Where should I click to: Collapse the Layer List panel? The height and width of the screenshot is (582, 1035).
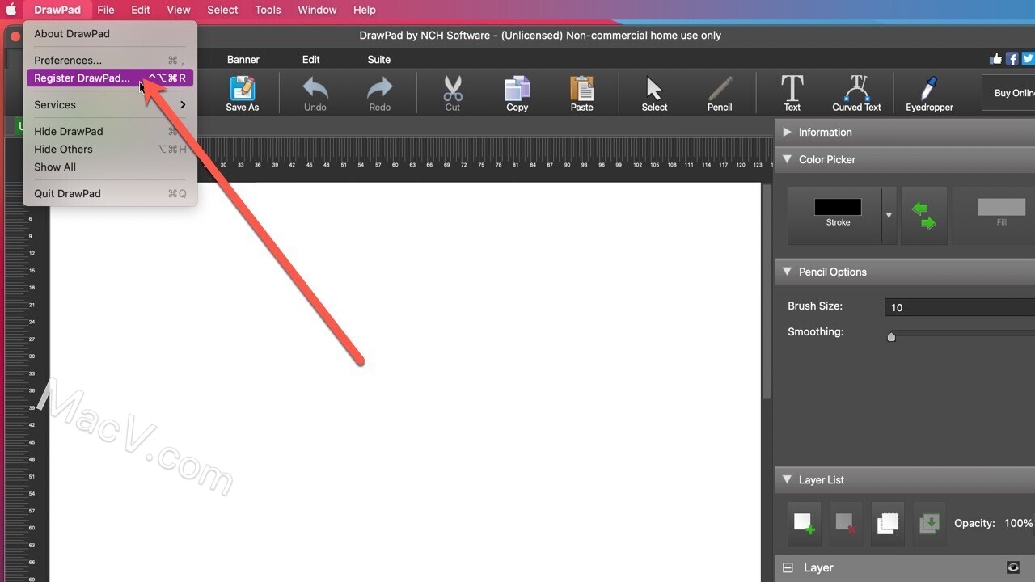click(x=787, y=479)
